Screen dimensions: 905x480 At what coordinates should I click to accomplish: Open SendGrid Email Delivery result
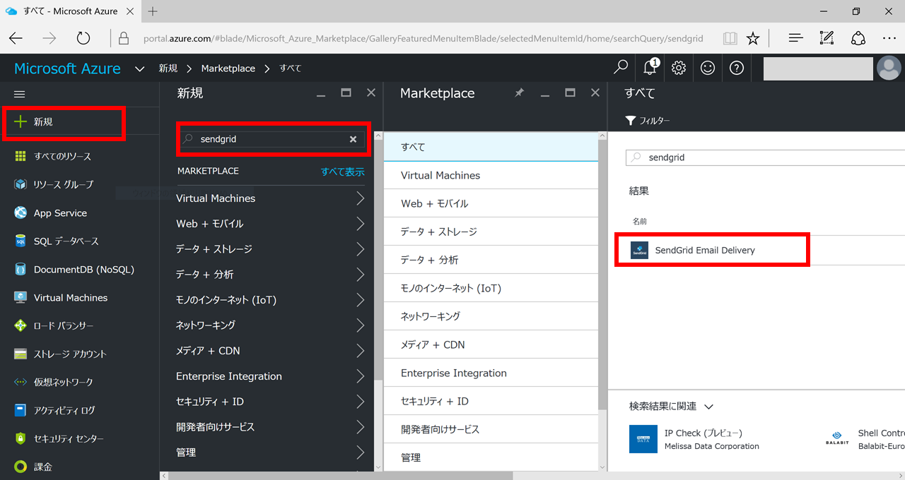coord(712,250)
